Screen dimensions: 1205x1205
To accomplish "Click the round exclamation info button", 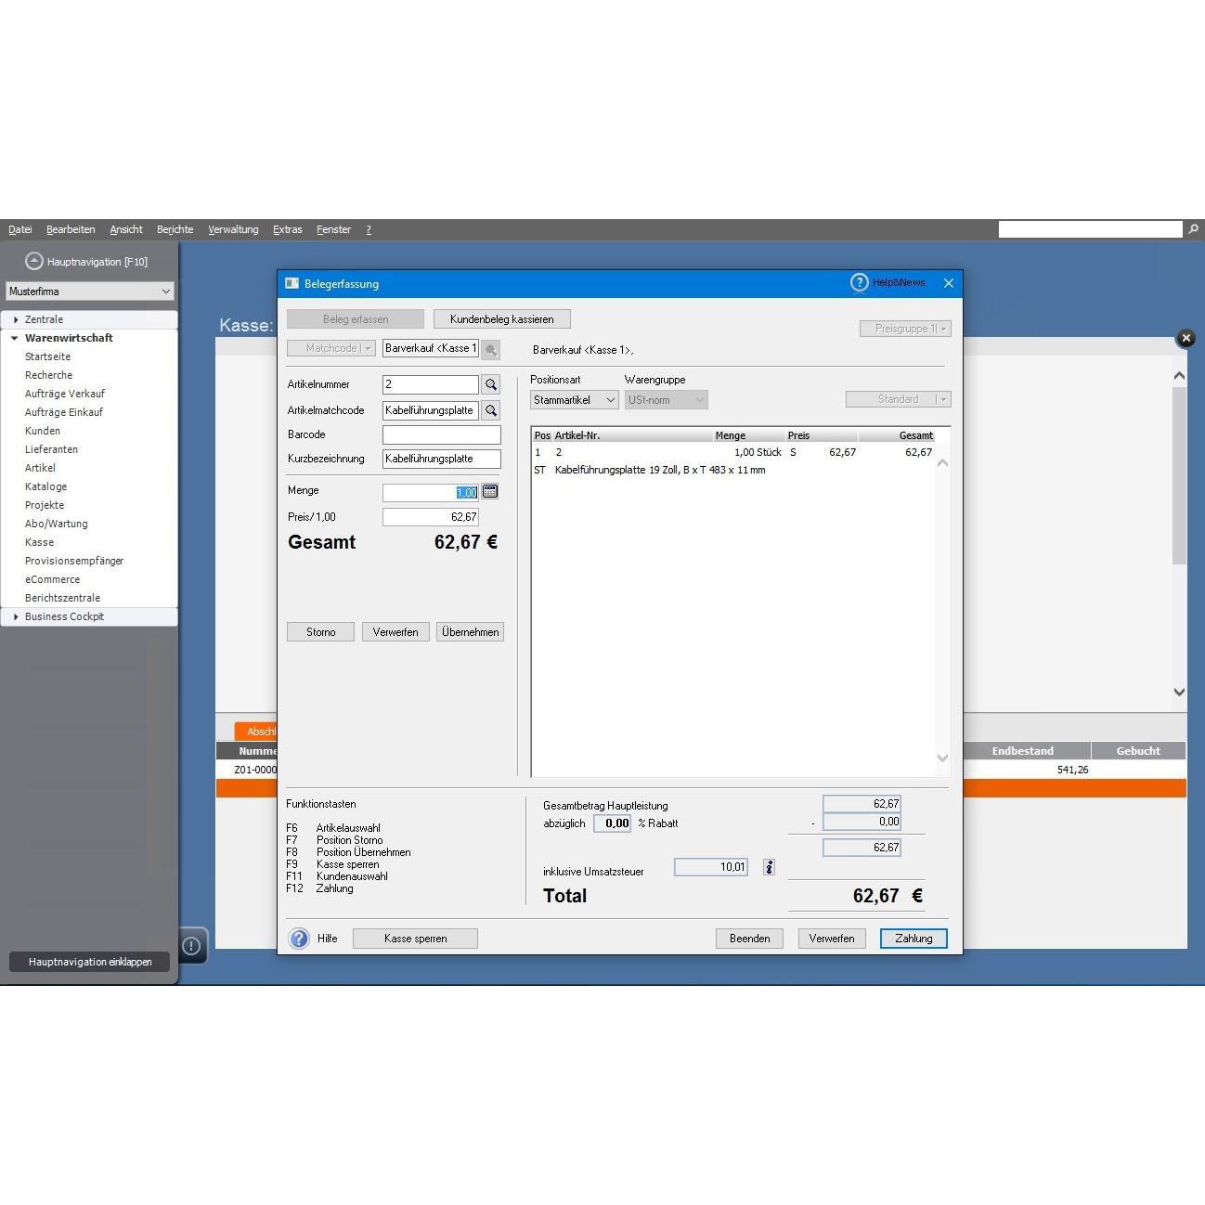I will (192, 946).
